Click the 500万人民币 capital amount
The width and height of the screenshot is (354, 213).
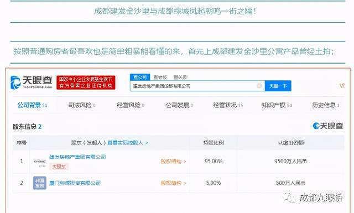[290, 183]
